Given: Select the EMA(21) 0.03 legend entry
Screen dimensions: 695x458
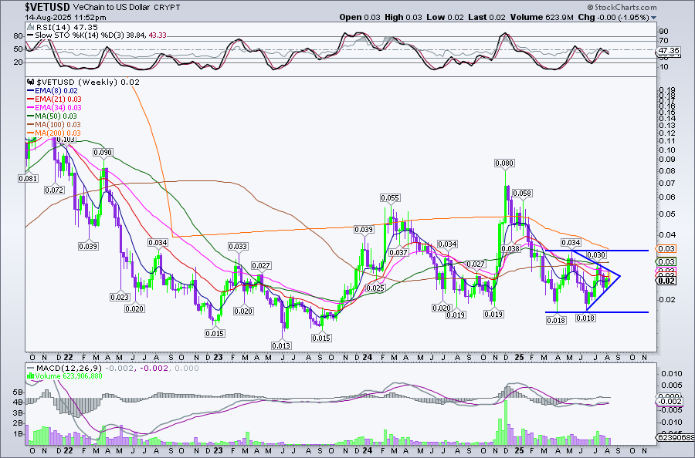Looking at the screenshot, I should 54,99.
